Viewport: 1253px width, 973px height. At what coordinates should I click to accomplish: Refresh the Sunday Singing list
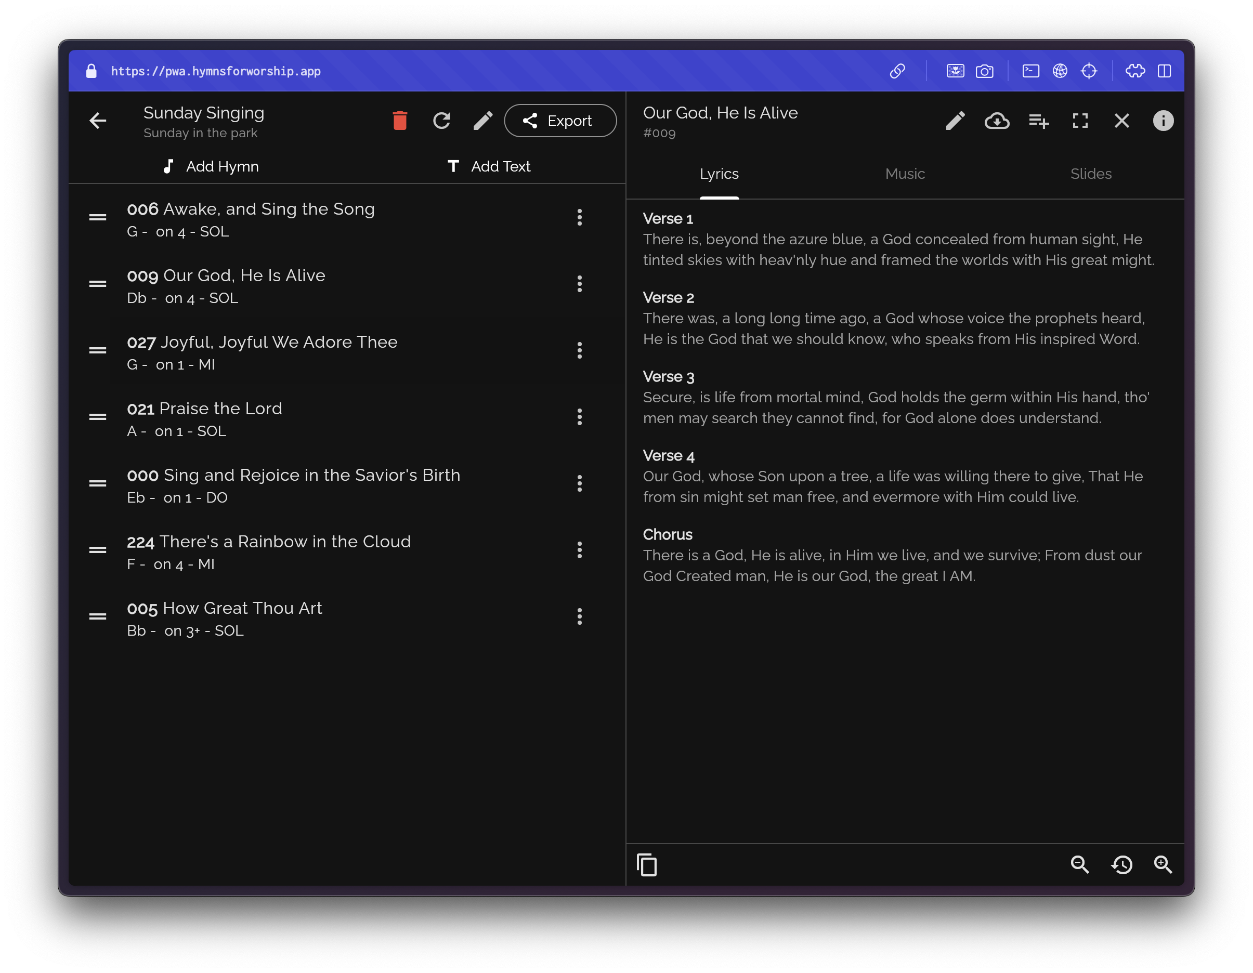pyautogui.click(x=442, y=121)
